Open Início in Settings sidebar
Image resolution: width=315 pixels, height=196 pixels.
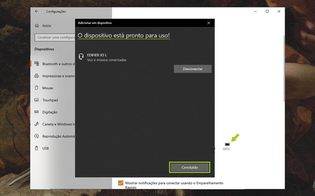(x=47, y=26)
